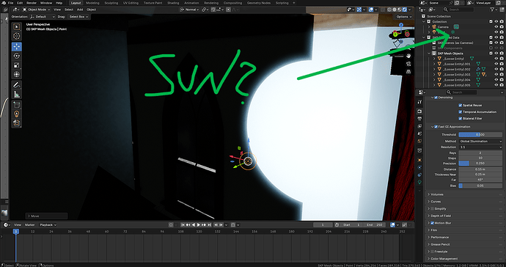Screen dimensions: 506x267
Task: Expand the Volumes panel
Action: click(x=437, y=194)
